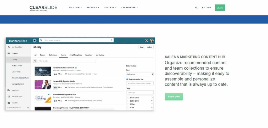Viewport: 268px width, 128px height.
Task: Click the green Learn More button
Action: click(174, 97)
